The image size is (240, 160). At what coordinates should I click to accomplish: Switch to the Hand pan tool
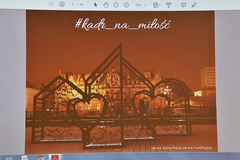click(106, 5)
